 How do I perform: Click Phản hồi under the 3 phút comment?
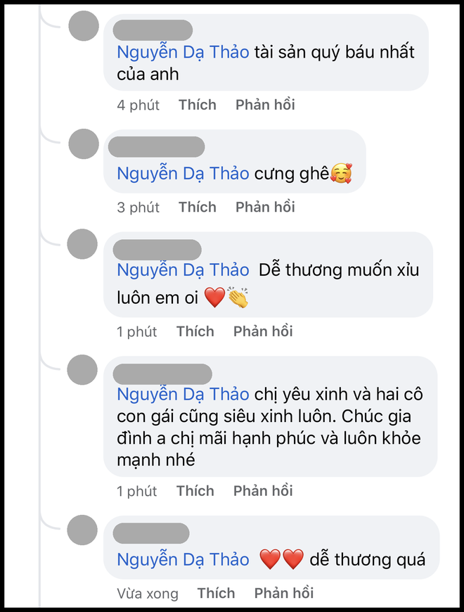coord(265,207)
